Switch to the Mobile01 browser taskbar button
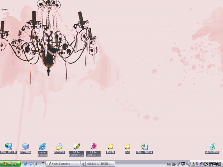This screenshot has height=167, width=223. 98,164
